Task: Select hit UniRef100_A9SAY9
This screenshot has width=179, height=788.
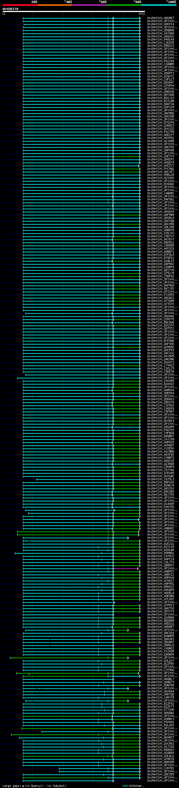Action: click(161, 212)
